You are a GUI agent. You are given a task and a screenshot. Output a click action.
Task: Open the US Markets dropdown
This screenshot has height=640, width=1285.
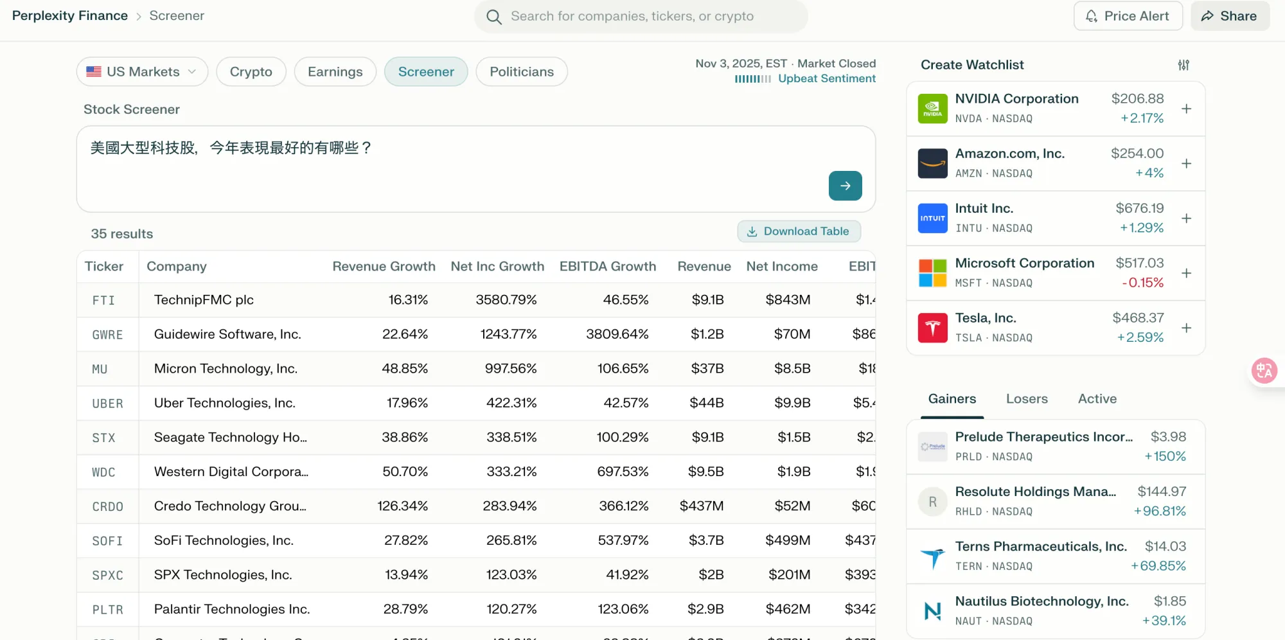click(x=142, y=71)
